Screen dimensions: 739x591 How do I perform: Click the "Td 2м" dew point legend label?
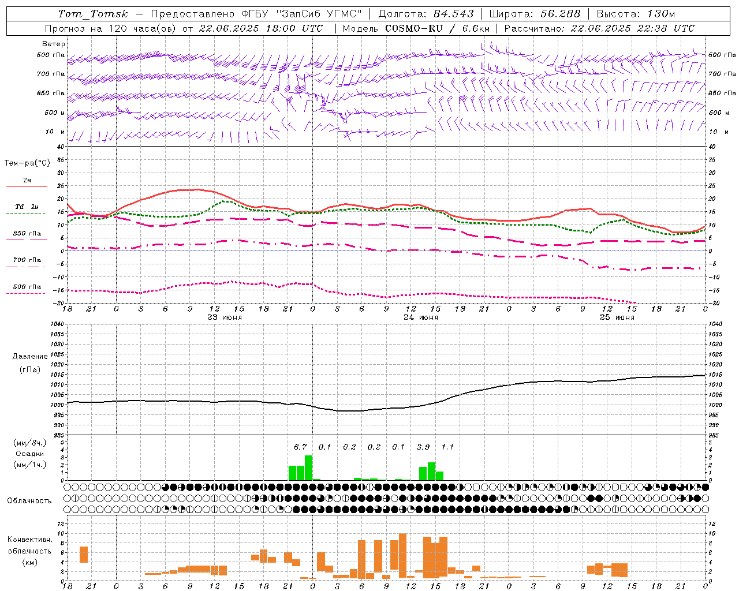tap(27, 207)
